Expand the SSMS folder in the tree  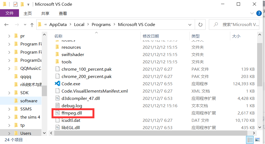tap(9, 109)
